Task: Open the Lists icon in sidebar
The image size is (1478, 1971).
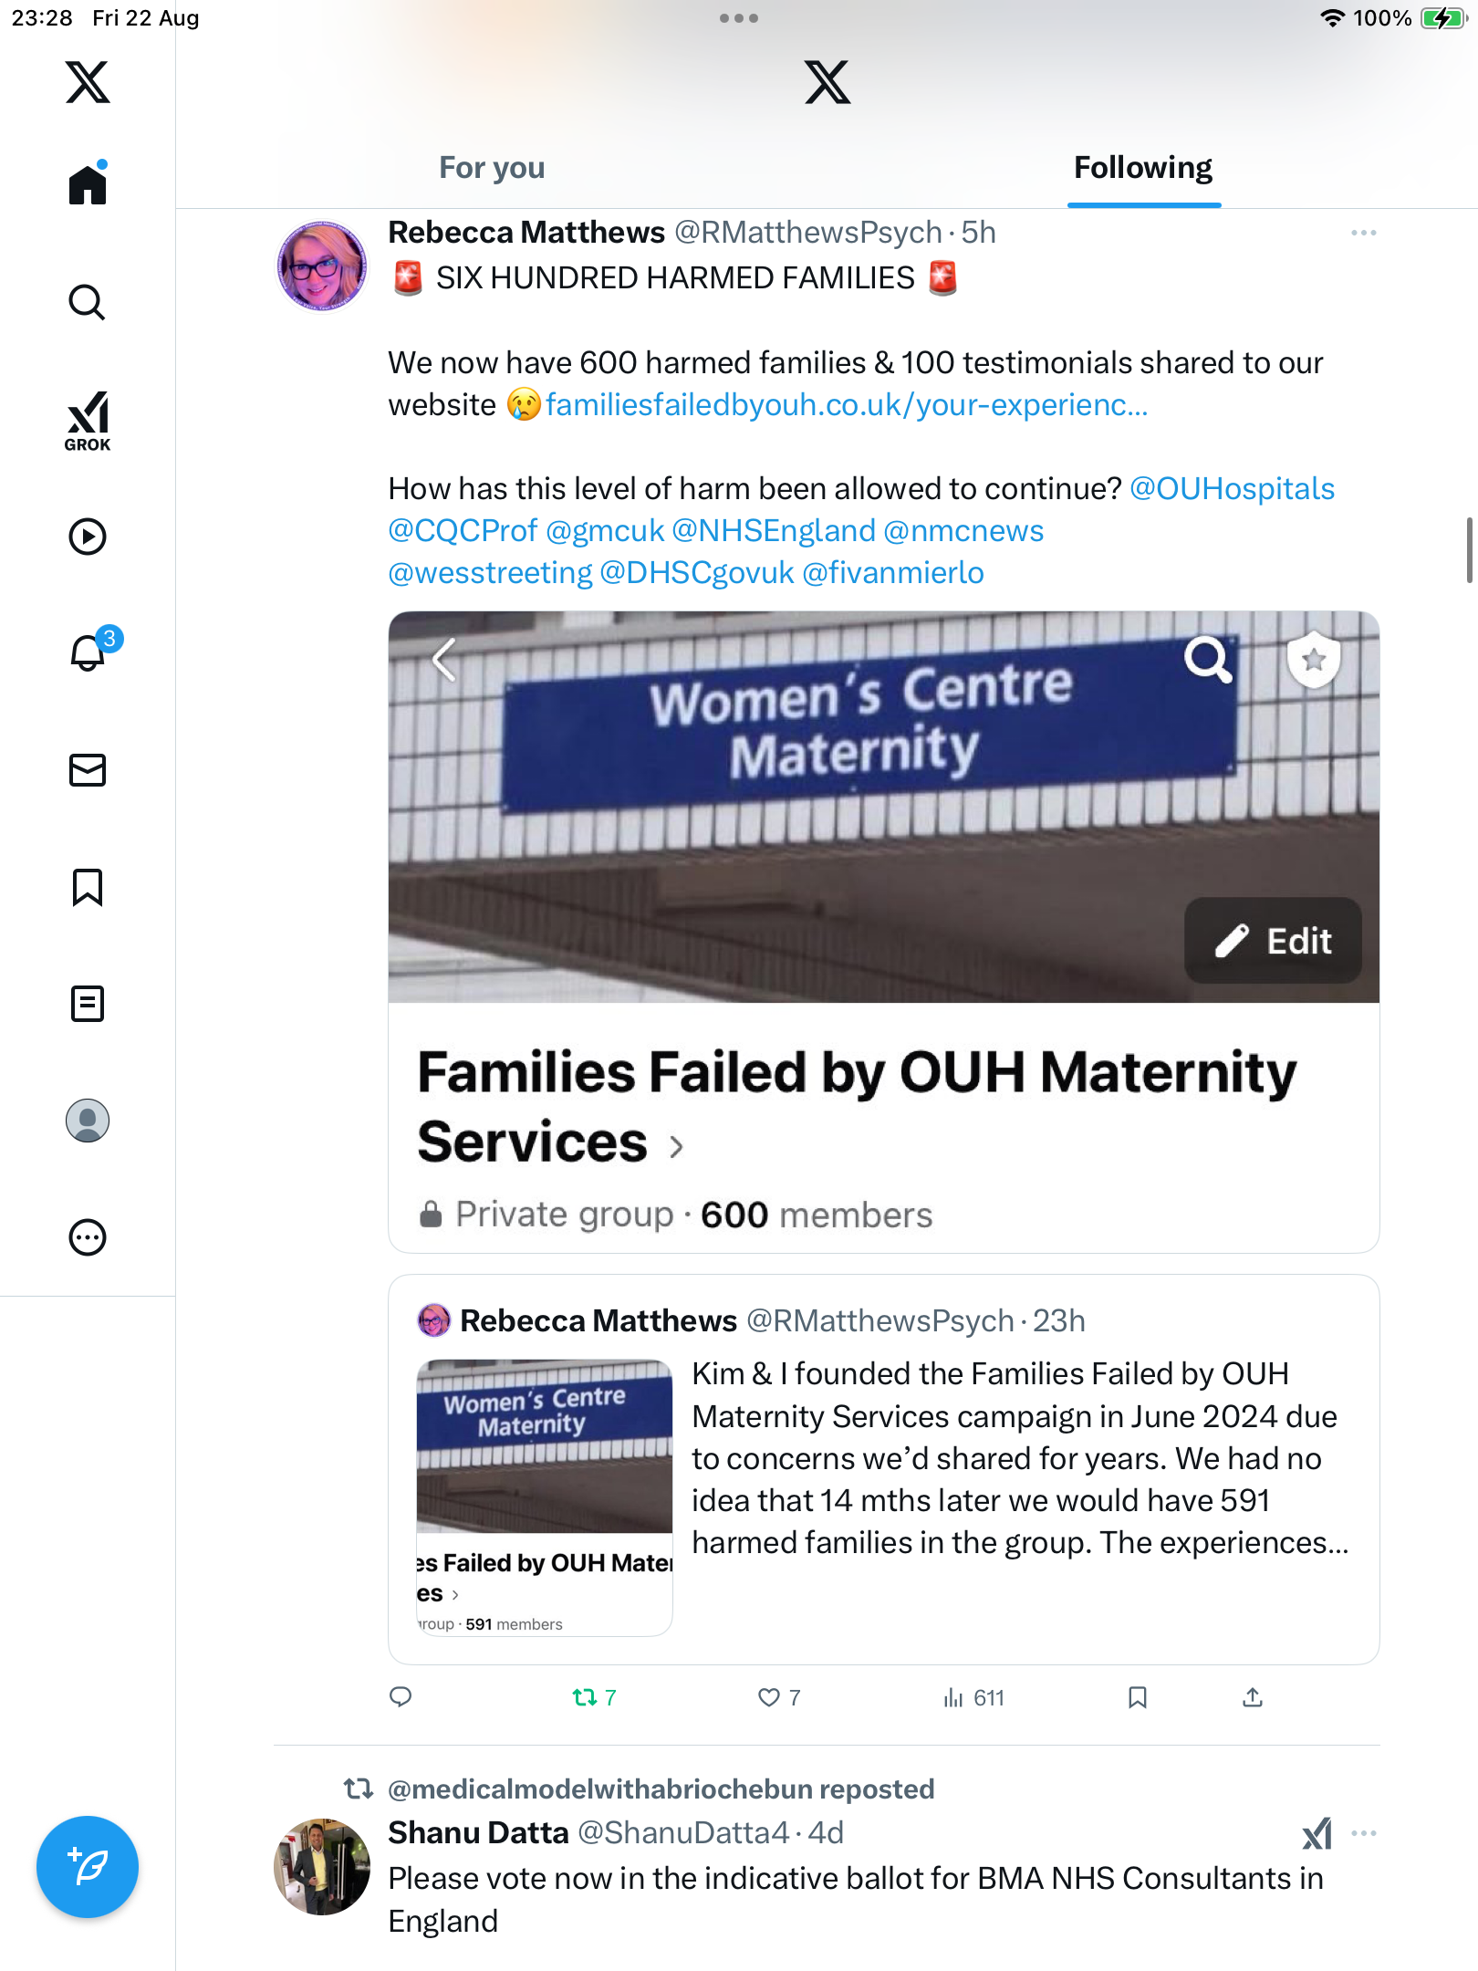Action: 88,1004
